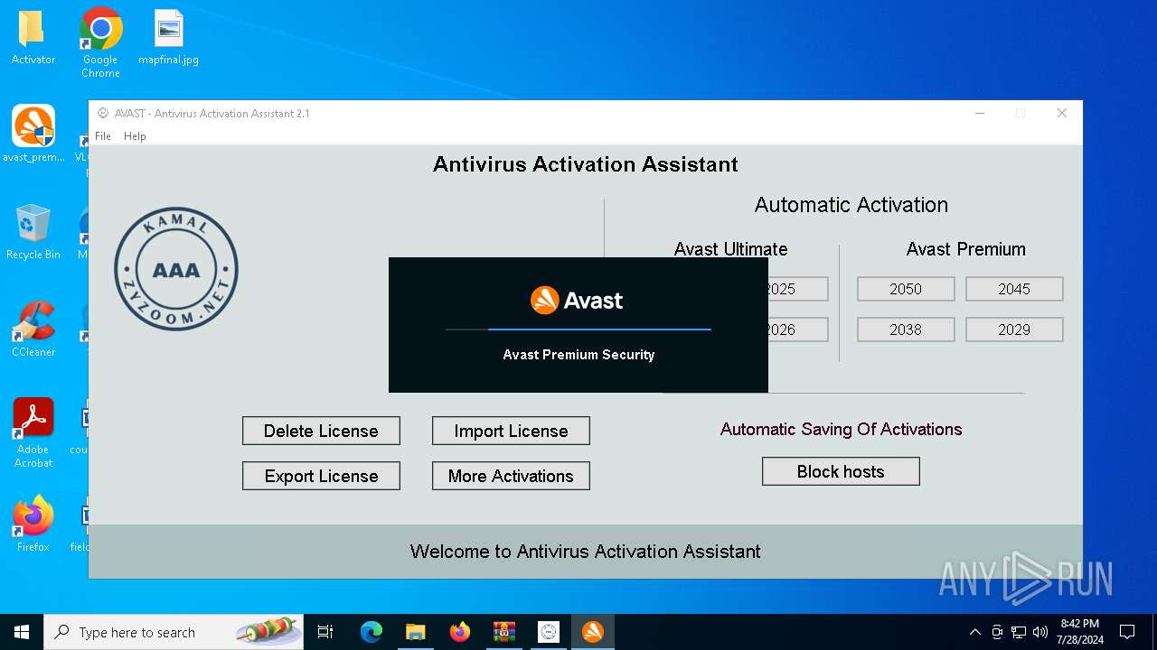Click the Export License button
This screenshot has height=650, width=1157.
(x=321, y=476)
